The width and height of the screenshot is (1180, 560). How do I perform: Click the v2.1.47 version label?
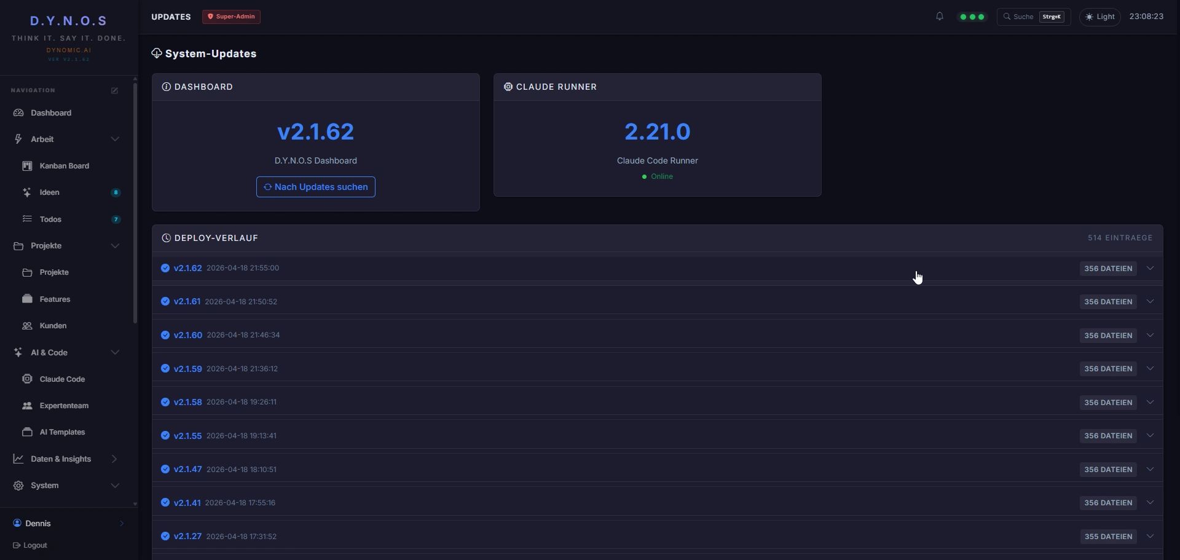(187, 469)
